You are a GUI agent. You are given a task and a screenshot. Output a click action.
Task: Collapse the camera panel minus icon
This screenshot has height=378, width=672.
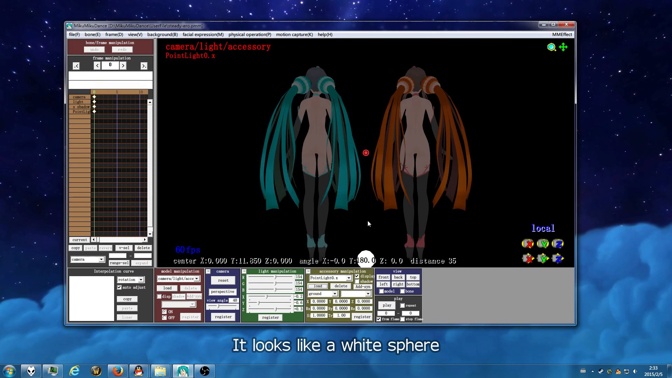tap(208, 272)
